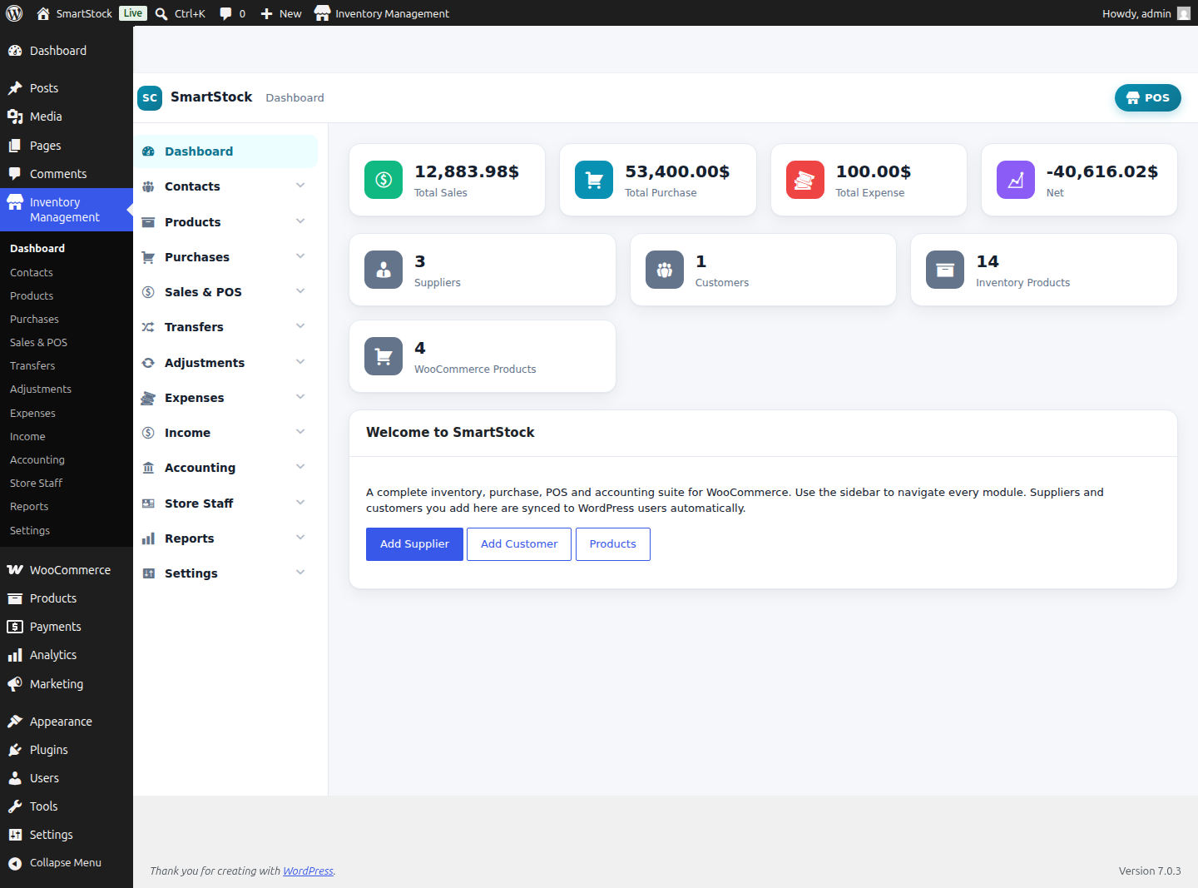Click the Ctrl+K search icon
This screenshot has height=888, width=1198.
pos(161,14)
